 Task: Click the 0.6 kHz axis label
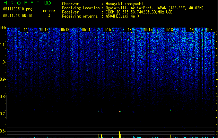coord(3,131)
